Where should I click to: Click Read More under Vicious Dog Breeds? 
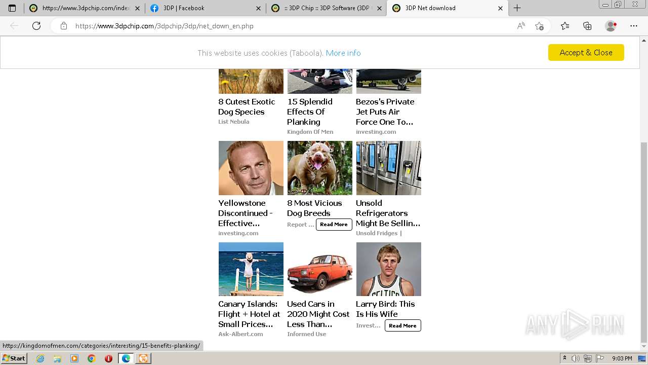334,225
